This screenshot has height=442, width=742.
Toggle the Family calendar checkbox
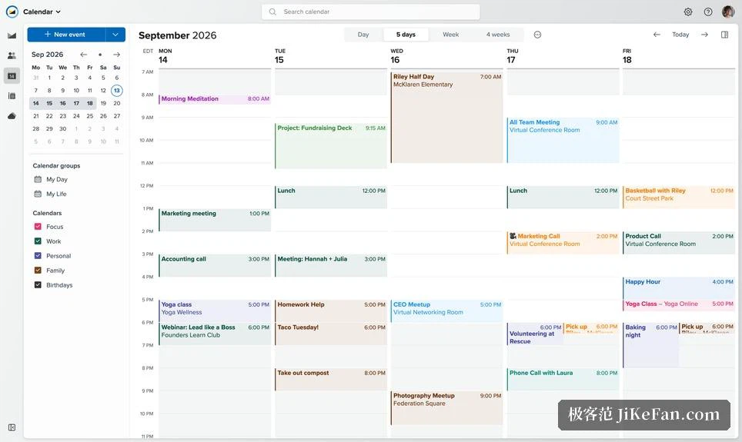coord(38,271)
